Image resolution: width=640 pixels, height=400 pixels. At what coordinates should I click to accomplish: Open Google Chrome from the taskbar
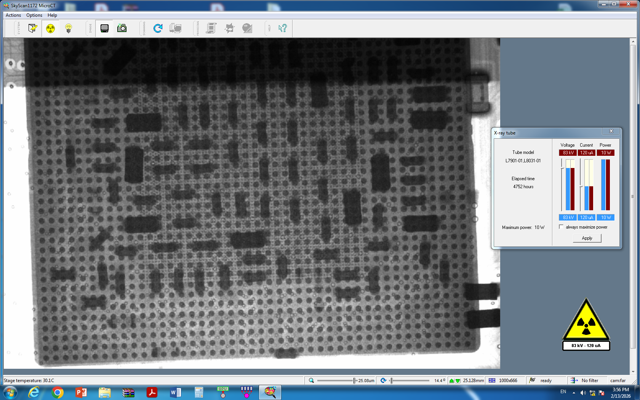click(x=58, y=392)
